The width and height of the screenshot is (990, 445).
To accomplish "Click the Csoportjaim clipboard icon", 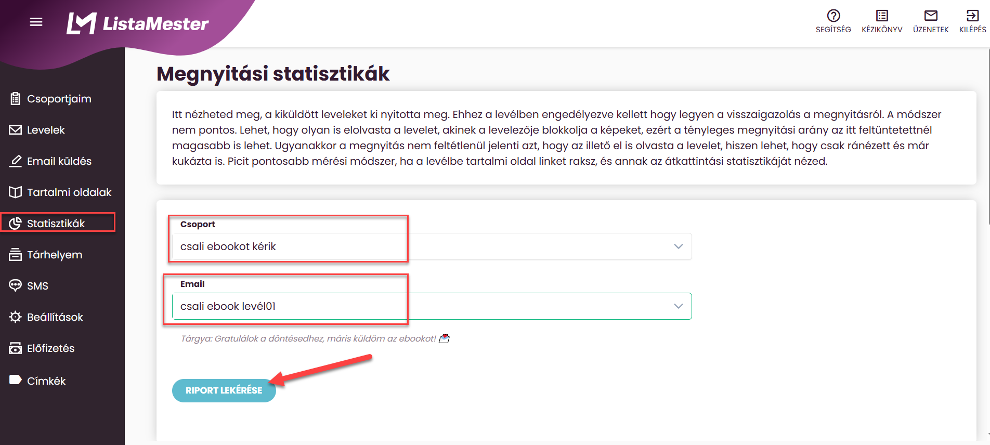I will coord(16,99).
